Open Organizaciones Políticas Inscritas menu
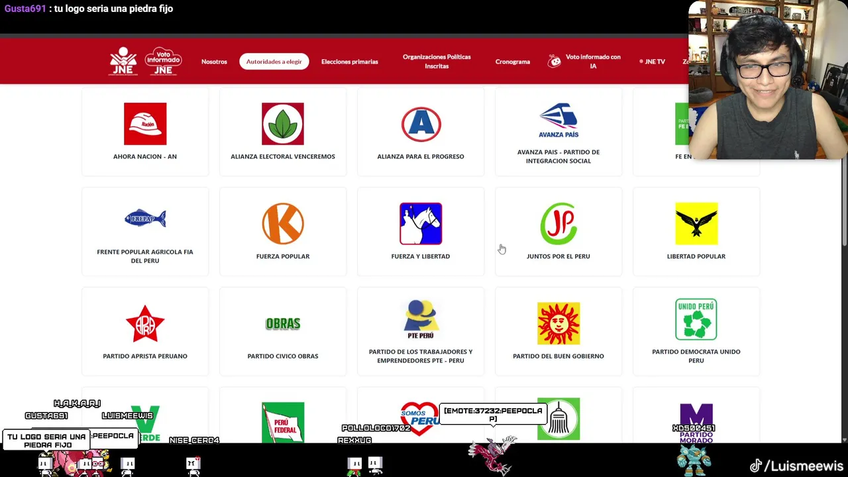This screenshot has width=848, height=477. (437, 62)
